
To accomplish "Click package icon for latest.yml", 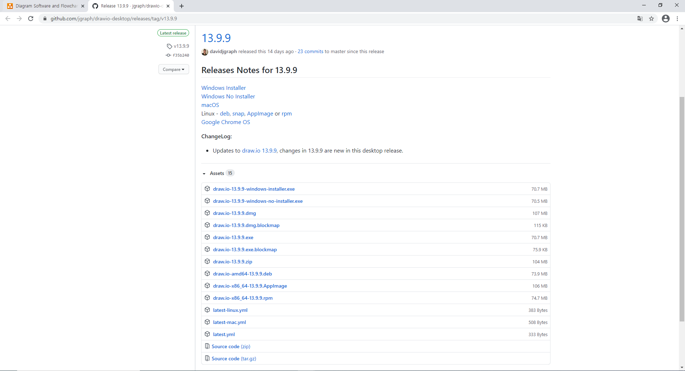I will (x=207, y=334).
